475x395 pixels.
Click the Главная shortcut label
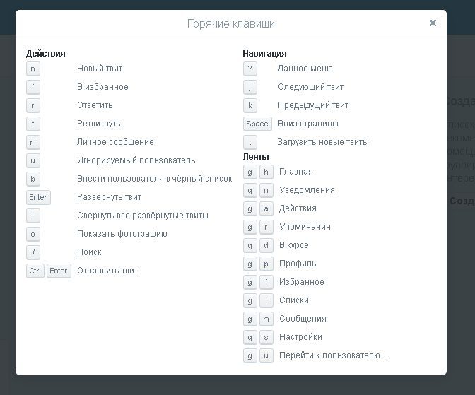point(295,172)
